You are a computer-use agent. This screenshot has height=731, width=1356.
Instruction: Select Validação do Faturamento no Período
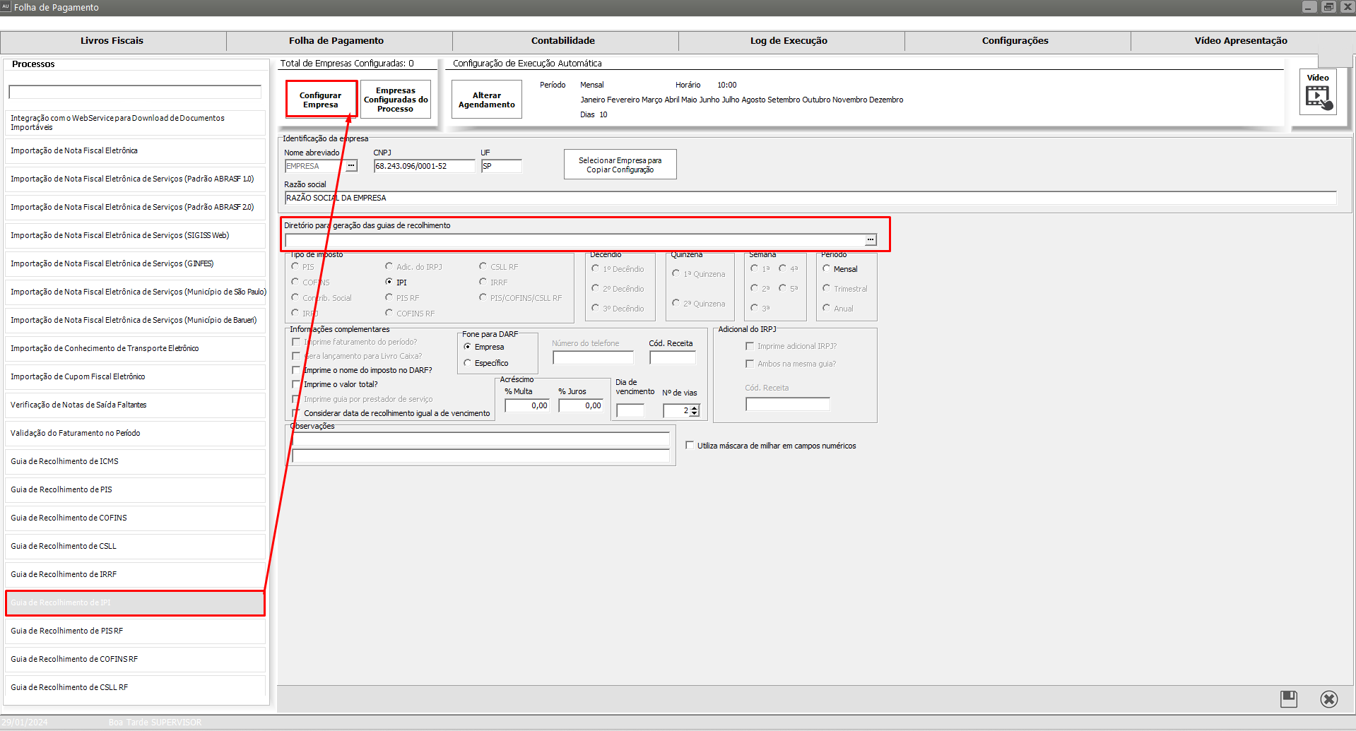click(135, 433)
